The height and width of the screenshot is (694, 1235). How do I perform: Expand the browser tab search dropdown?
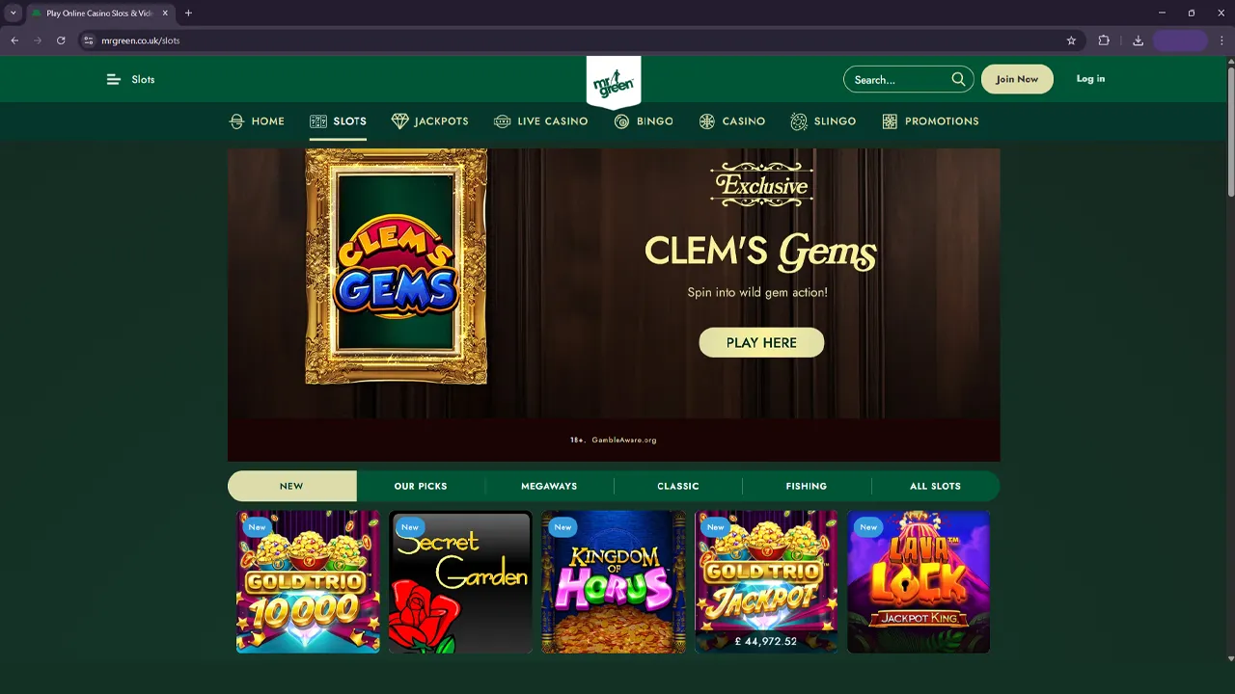tap(13, 13)
